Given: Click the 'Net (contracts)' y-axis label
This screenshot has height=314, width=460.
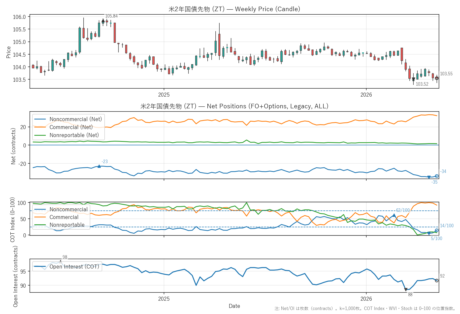Looking at the screenshot, I should (x=13, y=146).
